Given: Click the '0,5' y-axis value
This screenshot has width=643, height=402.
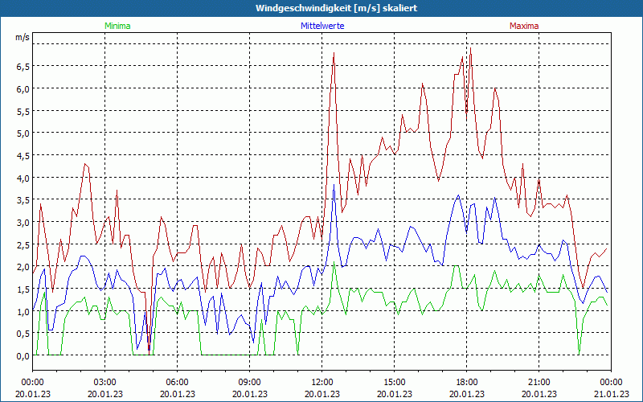Looking at the screenshot, I should point(23,334).
